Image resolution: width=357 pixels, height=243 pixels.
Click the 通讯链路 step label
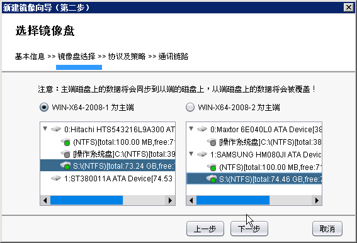tap(174, 56)
